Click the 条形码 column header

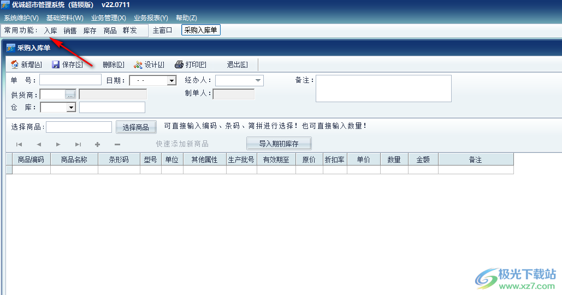click(119, 160)
